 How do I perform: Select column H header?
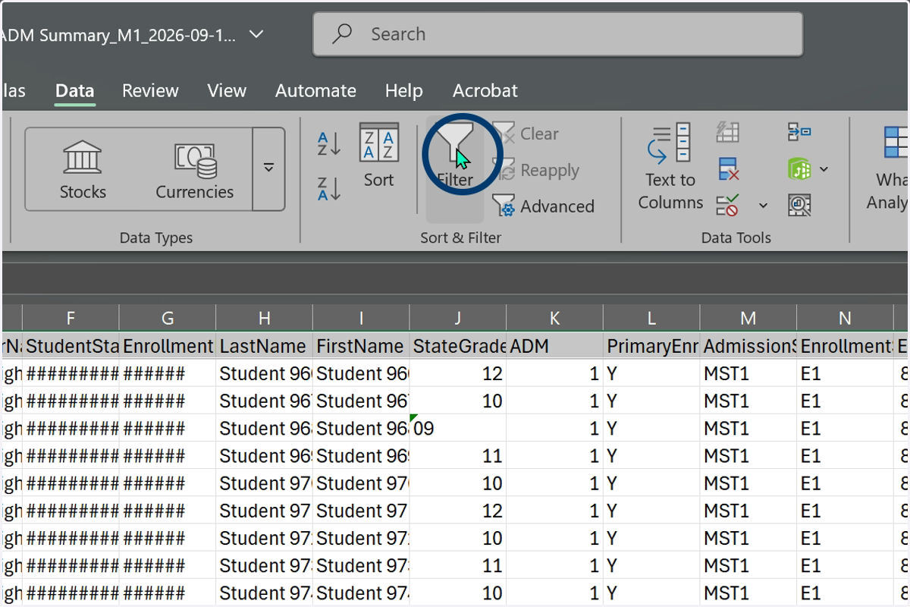[264, 319]
